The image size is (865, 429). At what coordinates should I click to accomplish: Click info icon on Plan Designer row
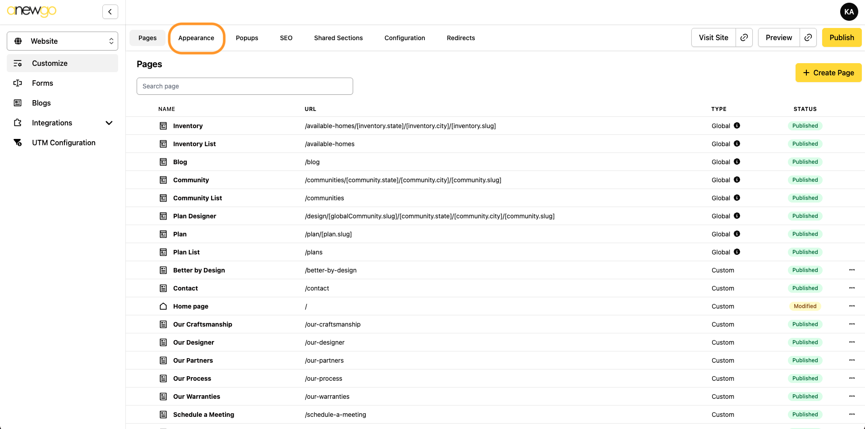tap(737, 216)
